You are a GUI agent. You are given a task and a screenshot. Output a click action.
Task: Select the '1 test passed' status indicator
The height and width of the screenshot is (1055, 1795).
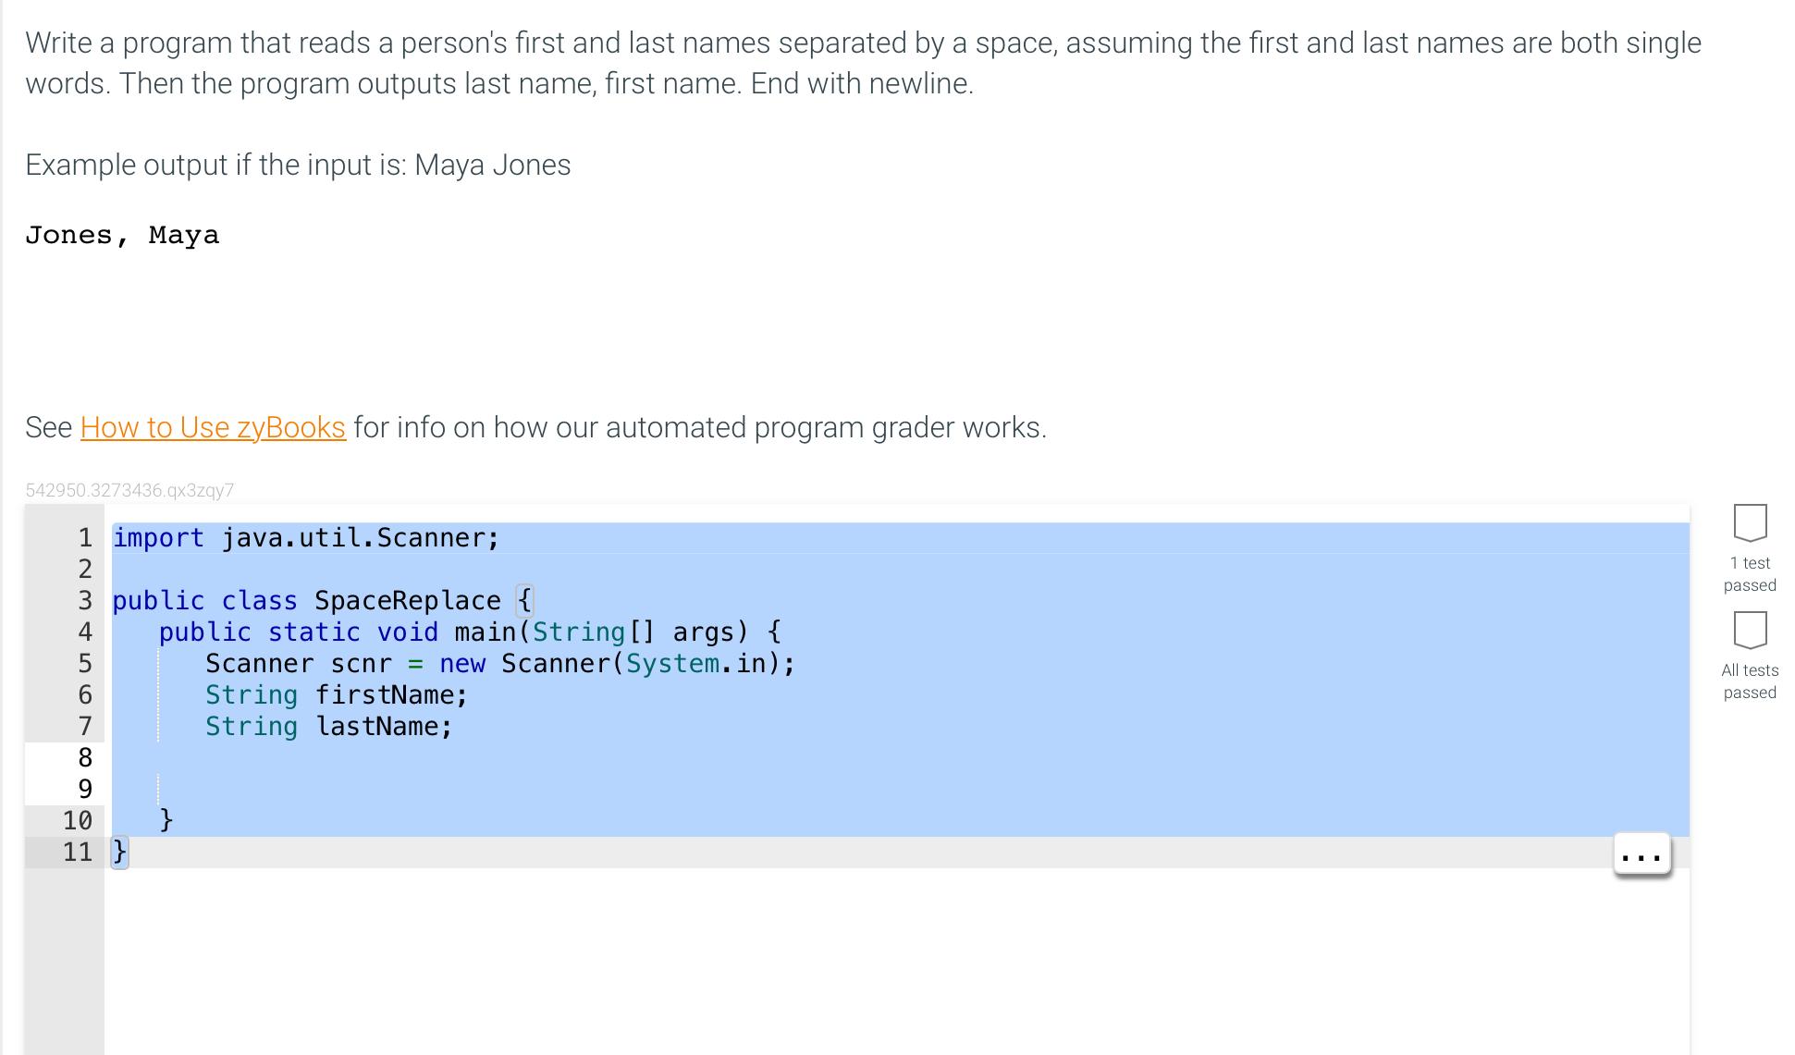coord(1748,573)
